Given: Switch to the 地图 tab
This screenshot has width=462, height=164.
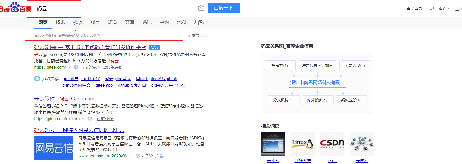Looking at the screenshot, I should click(182, 22).
